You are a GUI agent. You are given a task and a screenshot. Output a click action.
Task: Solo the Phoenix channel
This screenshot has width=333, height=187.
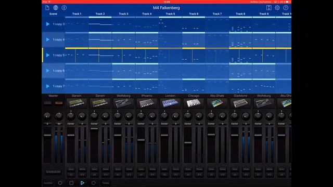tap(141, 169)
